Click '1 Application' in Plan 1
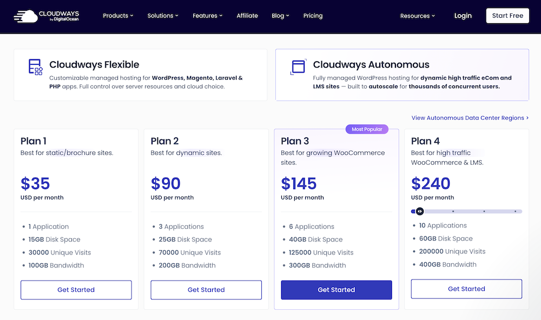The width and height of the screenshot is (541, 320). coord(49,226)
